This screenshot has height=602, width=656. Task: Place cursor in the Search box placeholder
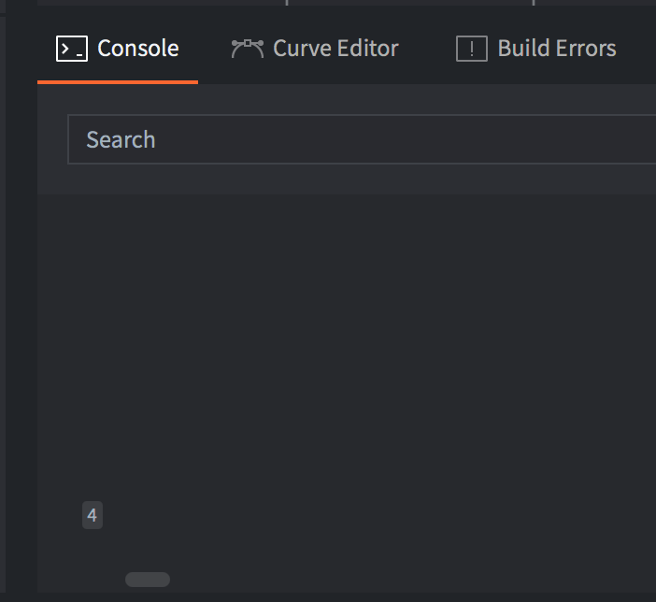tap(121, 139)
